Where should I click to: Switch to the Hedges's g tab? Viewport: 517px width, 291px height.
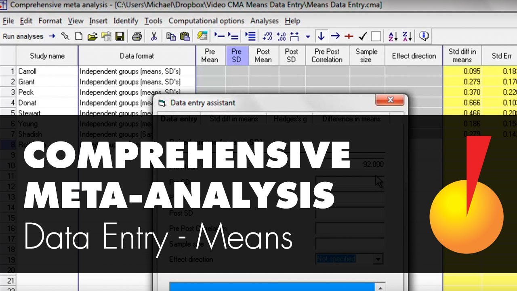290,119
